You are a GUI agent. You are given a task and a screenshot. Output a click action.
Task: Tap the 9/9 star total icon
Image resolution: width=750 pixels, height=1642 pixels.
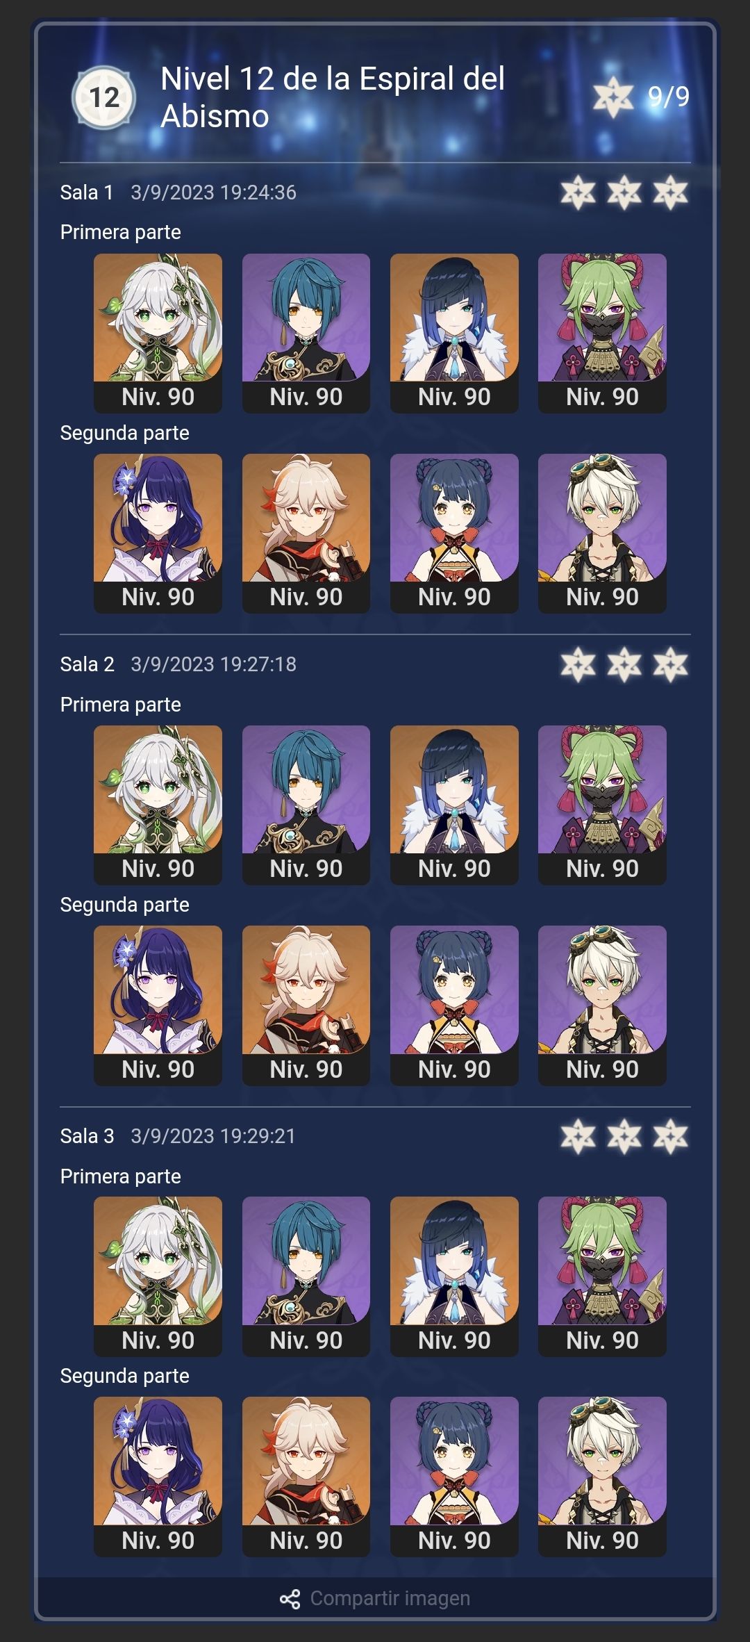[613, 97]
